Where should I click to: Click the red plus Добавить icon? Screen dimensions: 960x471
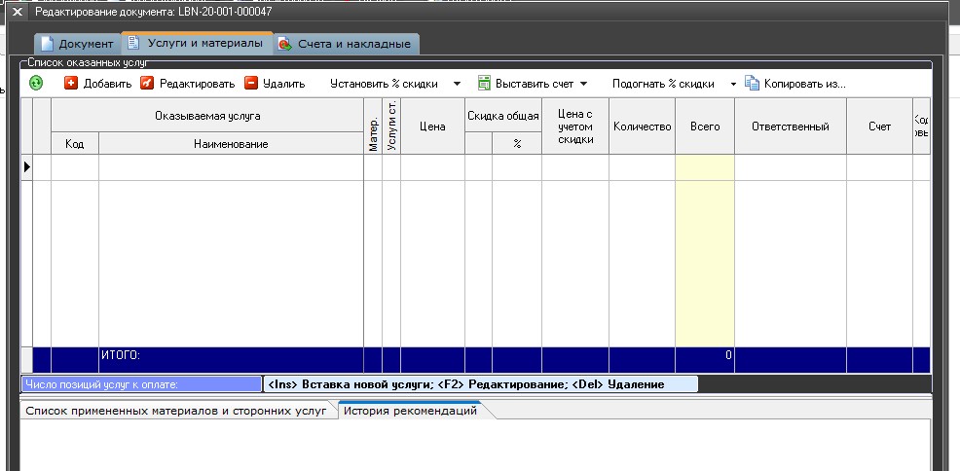coord(71,84)
